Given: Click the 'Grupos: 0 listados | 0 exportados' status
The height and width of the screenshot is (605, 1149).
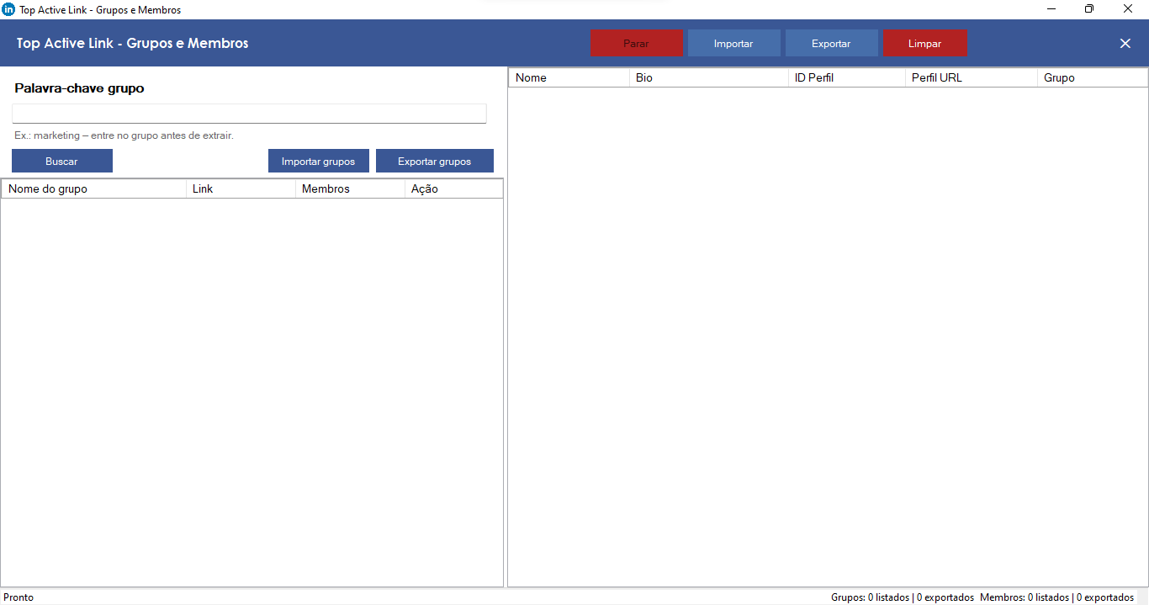Looking at the screenshot, I should (903, 597).
